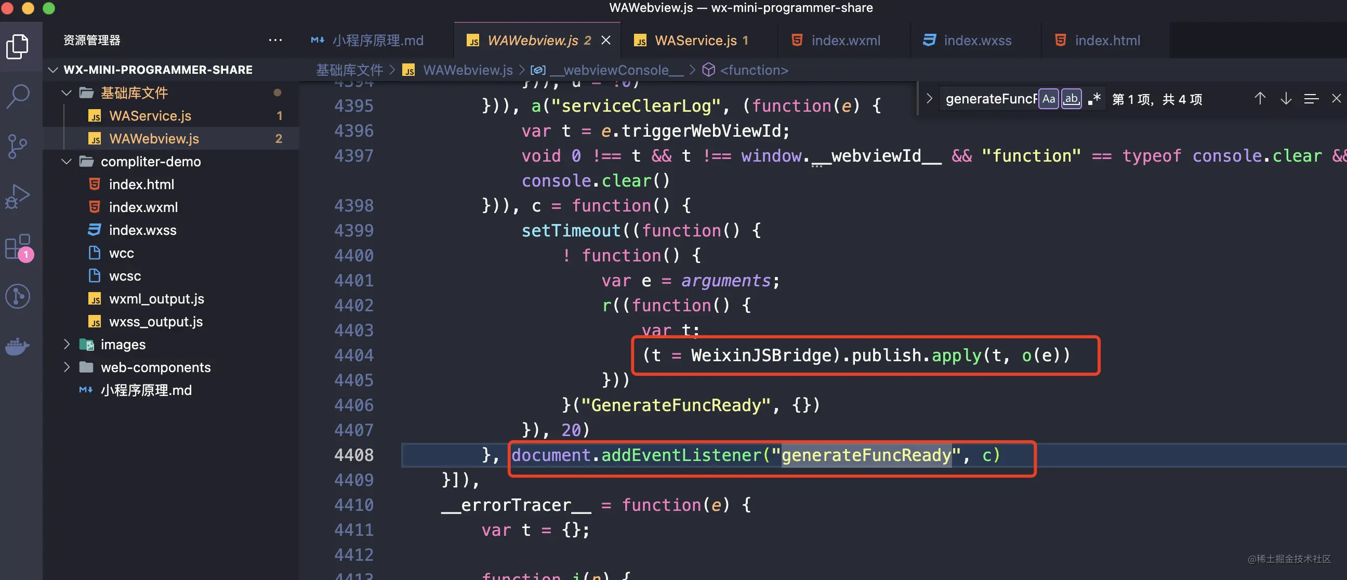Switch to the WAService.js tab

[x=695, y=40]
